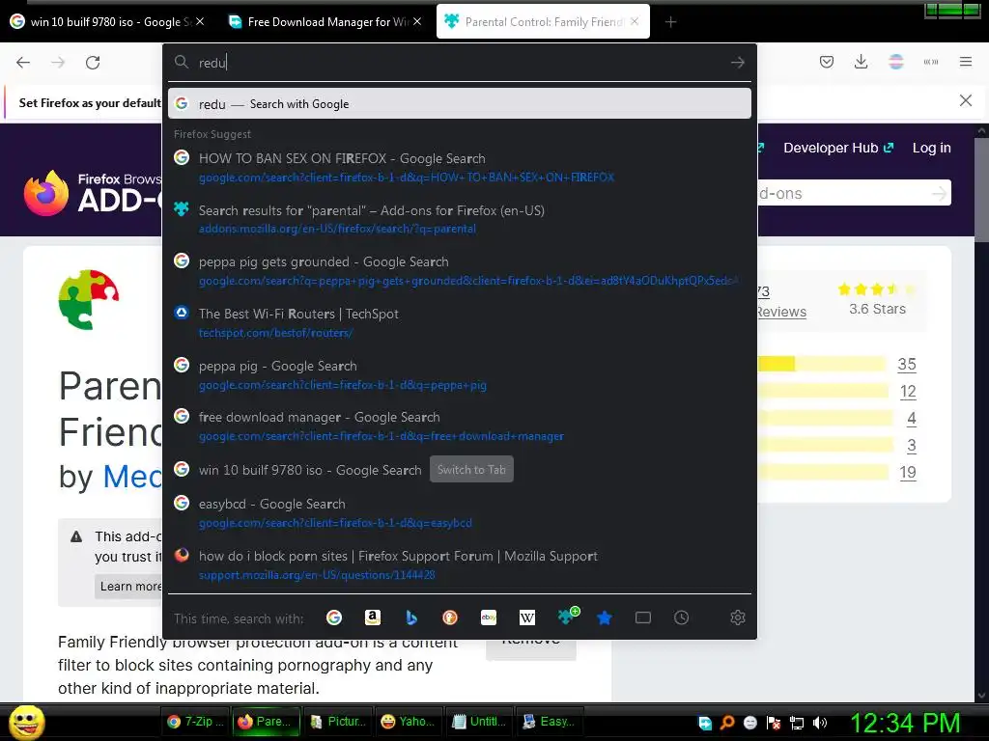Submit add-ons search with arrow button
This screenshot has height=741, width=989.
pyautogui.click(x=940, y=193)
